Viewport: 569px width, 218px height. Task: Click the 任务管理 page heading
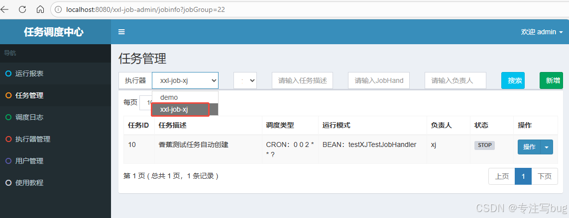[142, 58]
